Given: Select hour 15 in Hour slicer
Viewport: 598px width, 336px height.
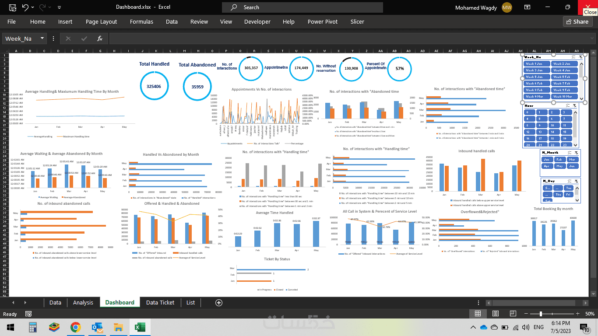Looking at the screenshot, I should pos(566,132).
